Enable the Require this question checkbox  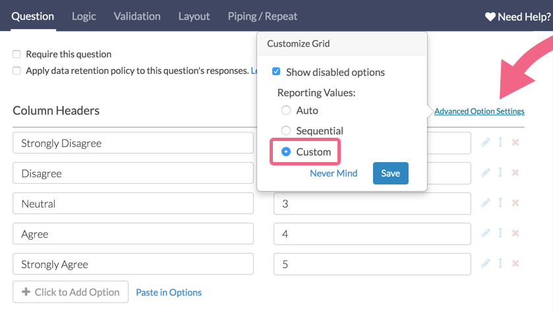[x=17, y=54]
